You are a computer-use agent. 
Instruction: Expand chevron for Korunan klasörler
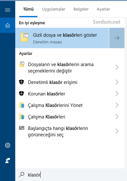click(117, 94)
